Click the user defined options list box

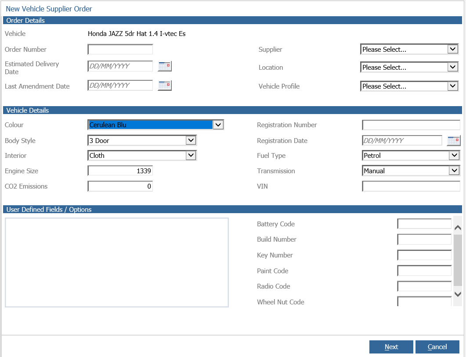(x=117, y=262)
